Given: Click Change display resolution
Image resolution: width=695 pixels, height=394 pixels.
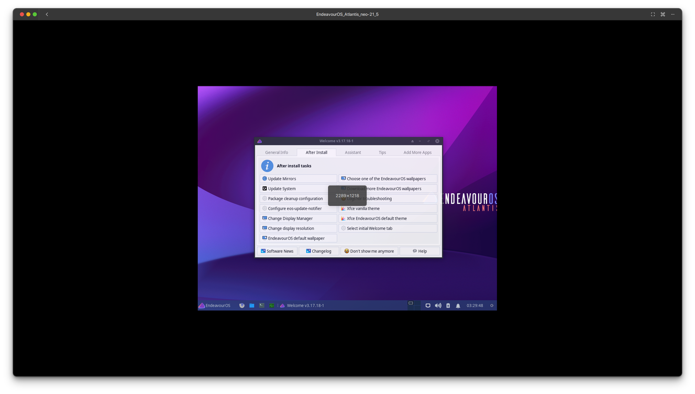Looking at the screenshot, I should pyautogui.click(x=298, y=228).
